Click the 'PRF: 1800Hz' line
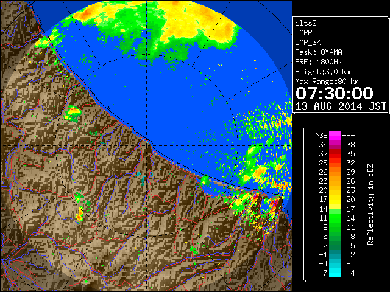Viewport: 390px width, 292px height. coord(319,62)
